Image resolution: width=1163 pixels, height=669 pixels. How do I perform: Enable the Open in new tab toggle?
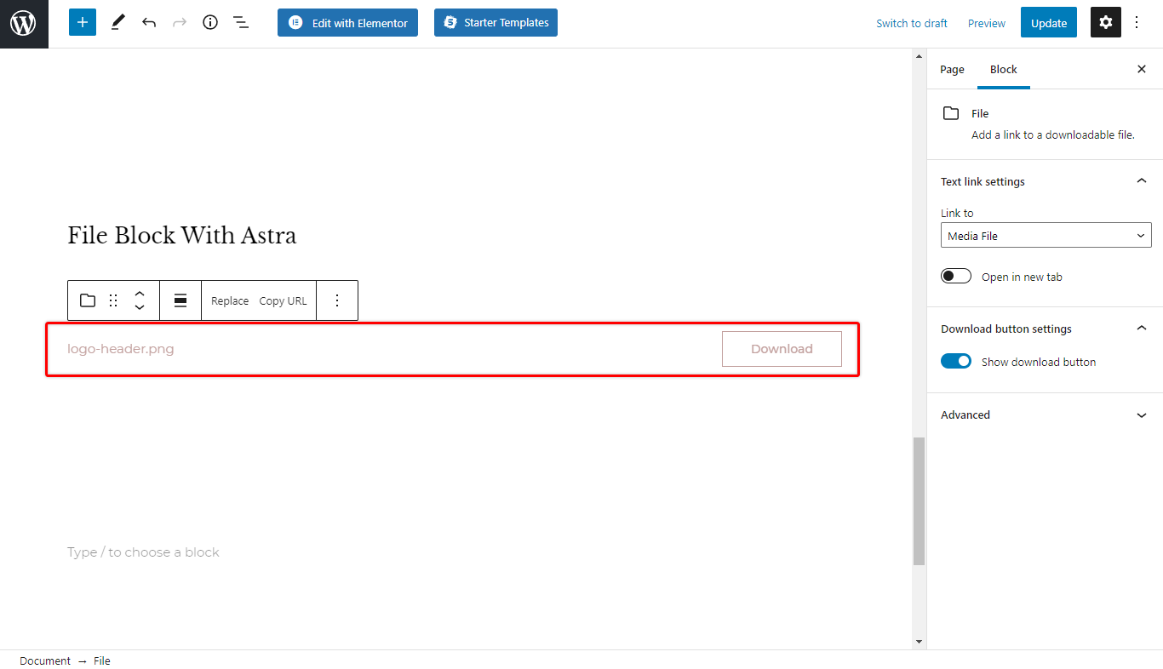pos(955,275)
